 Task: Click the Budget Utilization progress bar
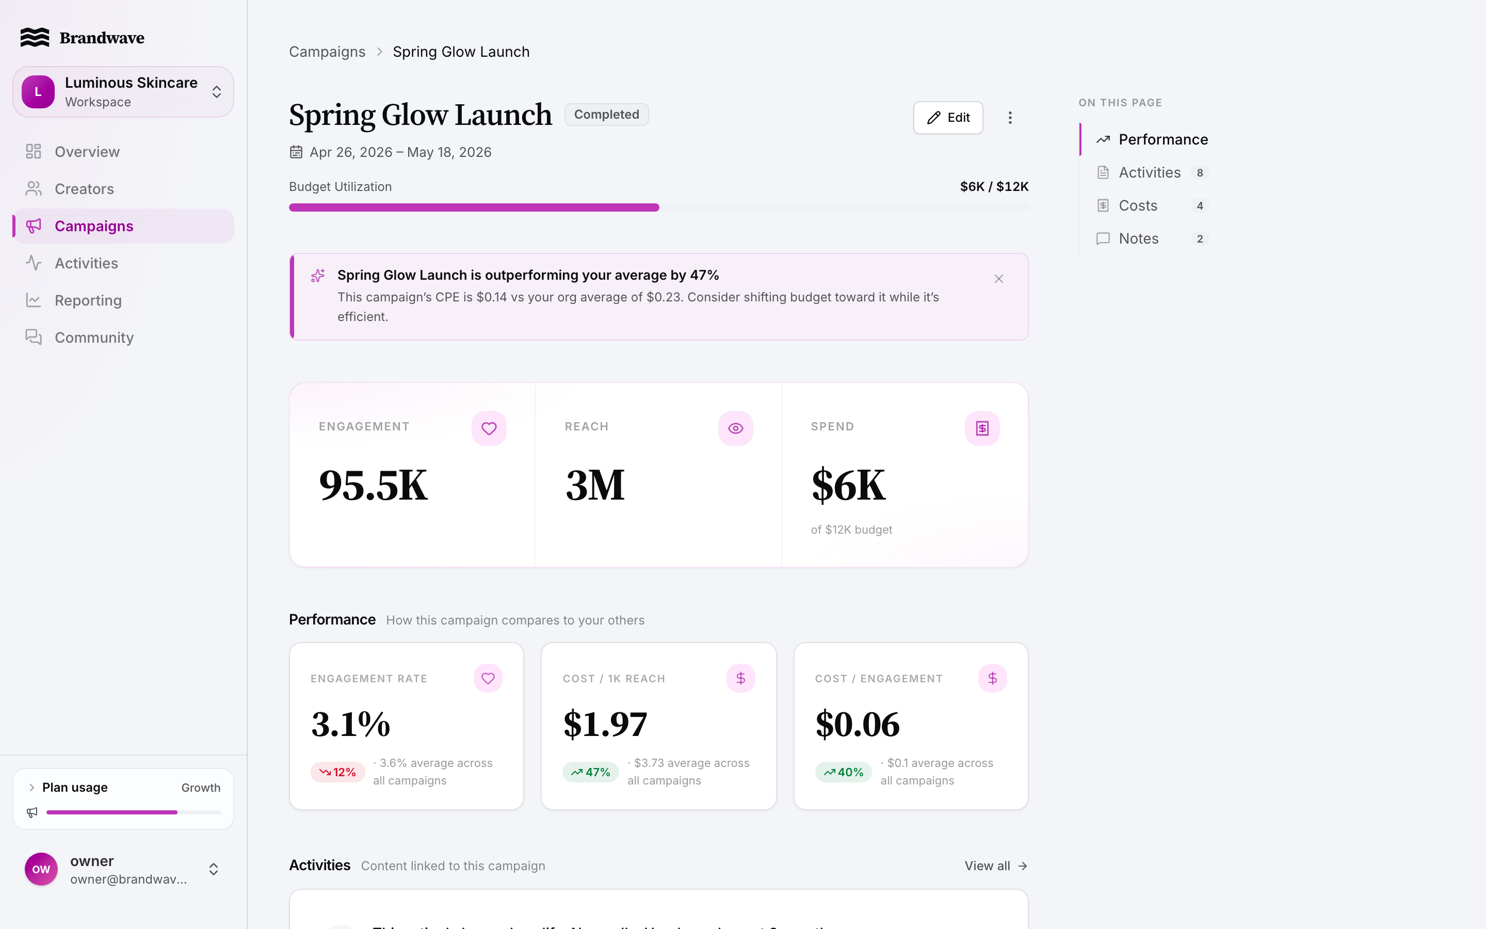(x=659, y=207)
